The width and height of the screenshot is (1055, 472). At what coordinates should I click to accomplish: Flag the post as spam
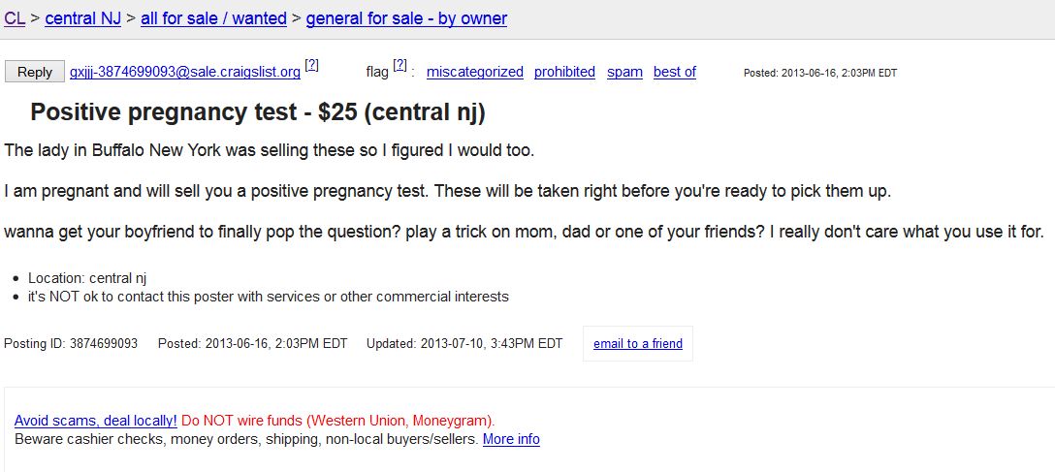pos(624,72)
